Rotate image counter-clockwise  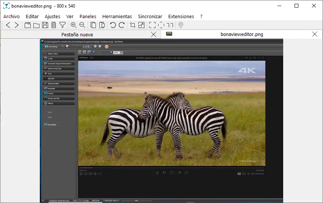click(x=113, y=25)
